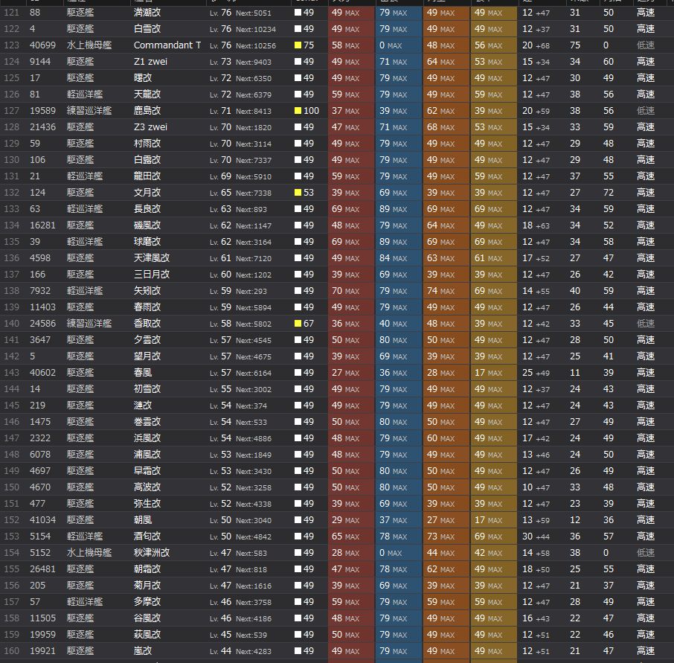Click 30 +44 luck cell in 酒匂改 row
The height and width of the screenshot is (663, 674).
[542, 537]
